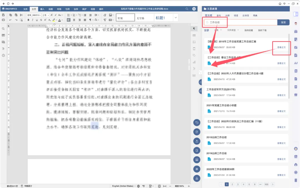Click the Fit to width status bar icon
The height and width of the screenshot is (188, 300).
[x=164, y=186]
